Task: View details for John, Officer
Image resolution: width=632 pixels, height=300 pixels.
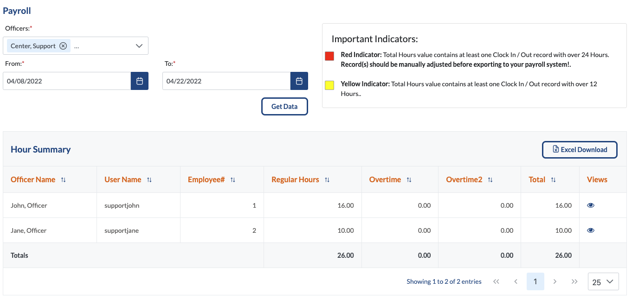Action: click(x=591, y=205)
